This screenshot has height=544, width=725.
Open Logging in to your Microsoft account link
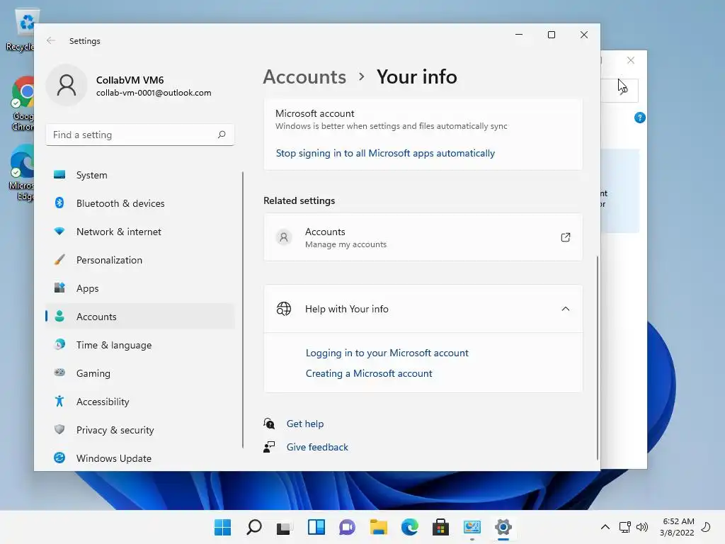[387, 353]
